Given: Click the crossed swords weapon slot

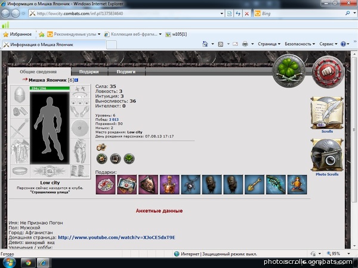Looking at the screenshot, I should pos(20,128).
